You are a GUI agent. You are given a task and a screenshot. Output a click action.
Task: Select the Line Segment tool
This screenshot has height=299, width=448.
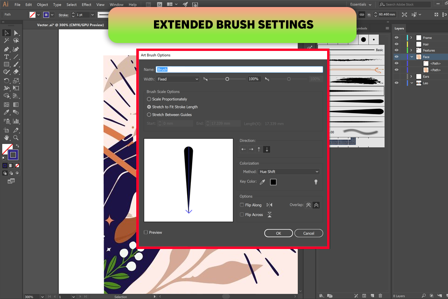click(16, 57)
